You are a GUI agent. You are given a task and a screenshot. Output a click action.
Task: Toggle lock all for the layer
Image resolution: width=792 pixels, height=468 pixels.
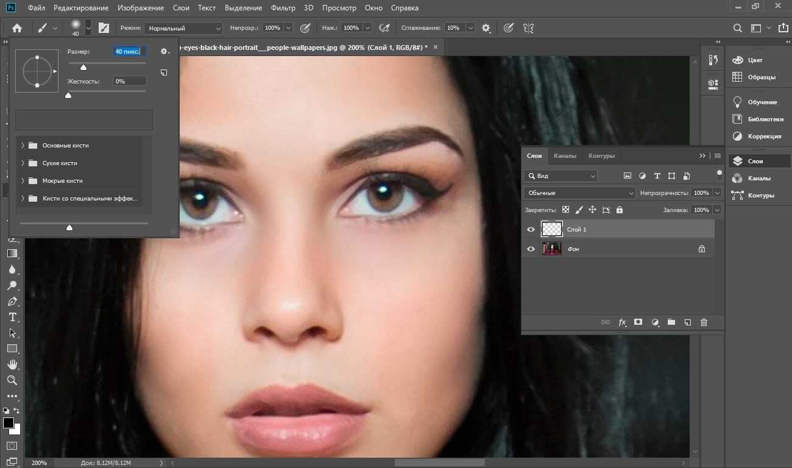coord(620,210)
